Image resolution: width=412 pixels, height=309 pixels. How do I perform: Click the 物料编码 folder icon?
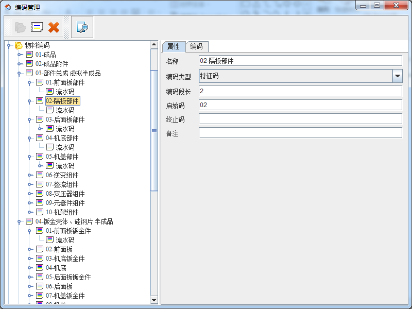coord(19,45)
